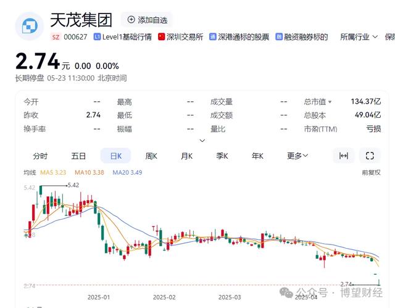Image resolution: width=395 pixels, height=308 pixels.
Task: Click the Level1 基础行情 badge icon
Action: [x=98, y=37]
